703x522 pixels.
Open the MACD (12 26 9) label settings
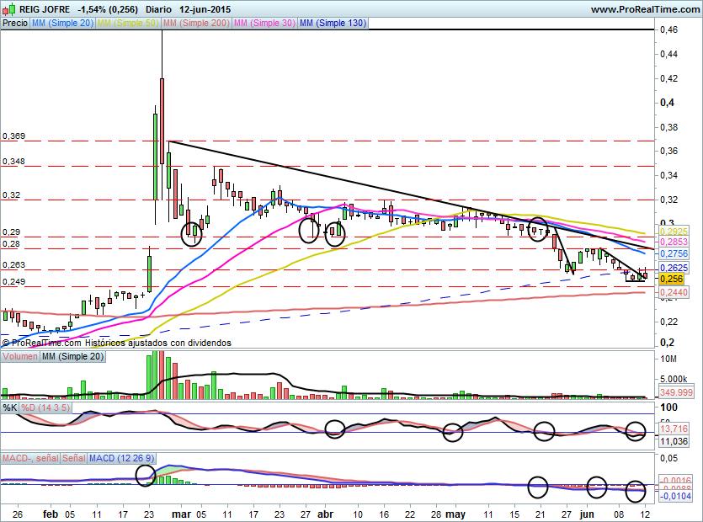(120, 458)
